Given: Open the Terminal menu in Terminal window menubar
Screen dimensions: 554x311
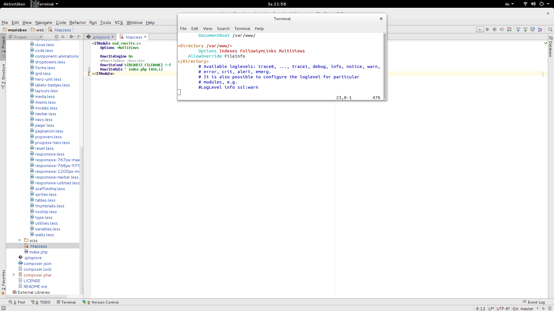Looking at the screenshot, I should coord(242,29).
